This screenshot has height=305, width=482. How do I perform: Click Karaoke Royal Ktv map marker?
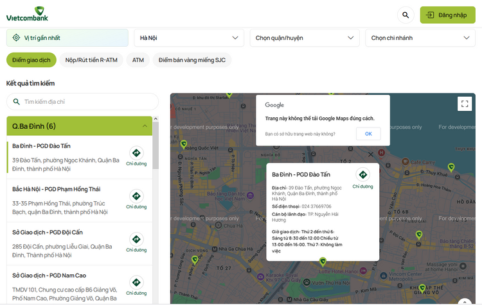pos(261,277)
